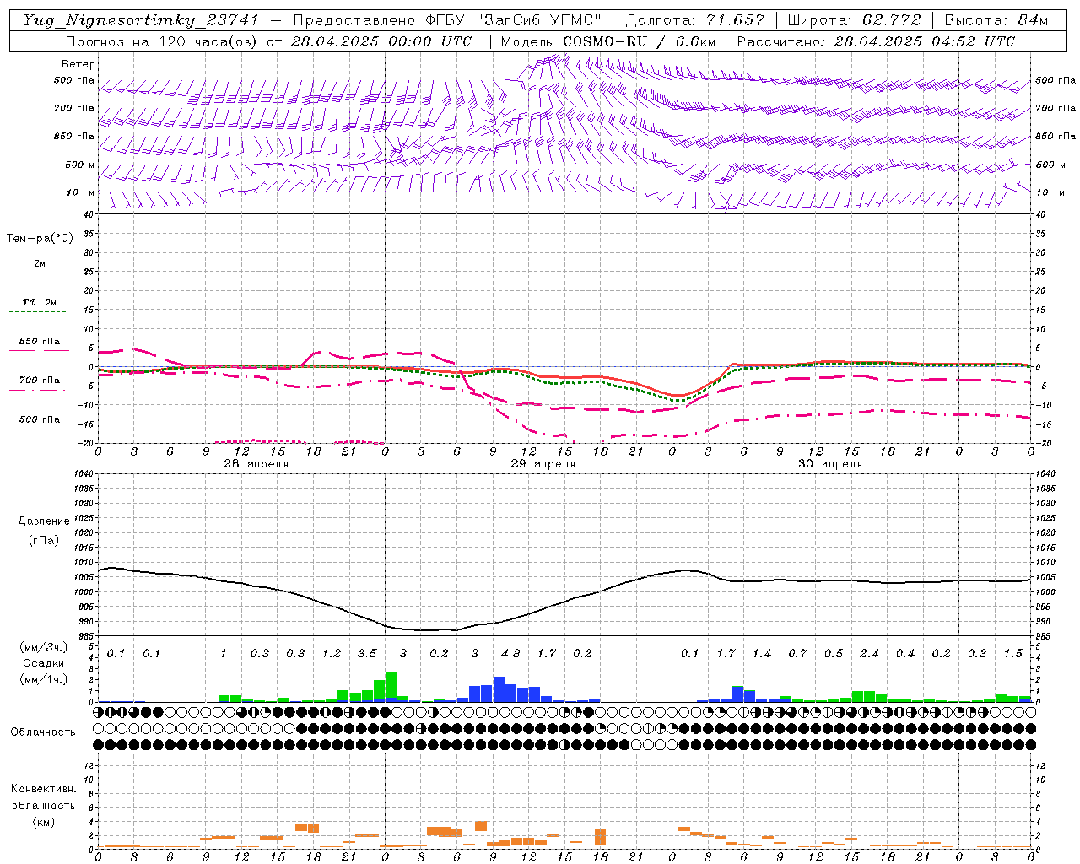Screen dimensions: 1080x864
Task: Click the 'Осадки' precipitation label
Action: [x=44, y=663]
